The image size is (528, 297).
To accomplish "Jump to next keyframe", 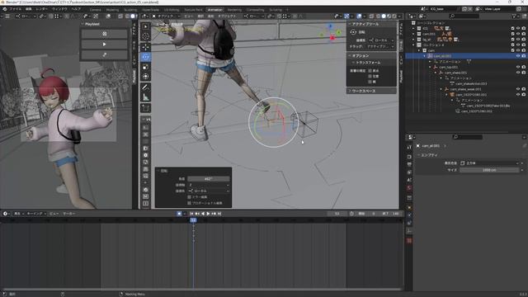I will 214,214.
